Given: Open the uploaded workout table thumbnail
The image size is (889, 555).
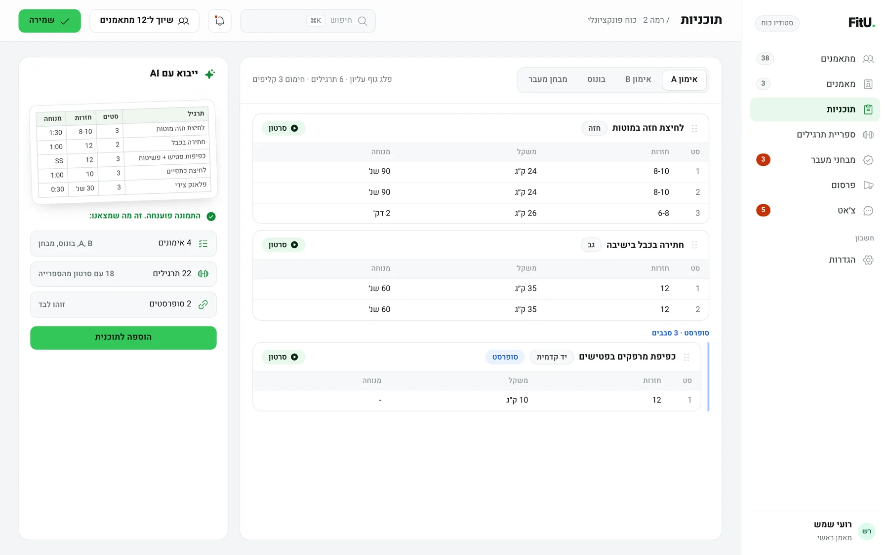Looking at the screenshot, I should (x=123, y=152).
